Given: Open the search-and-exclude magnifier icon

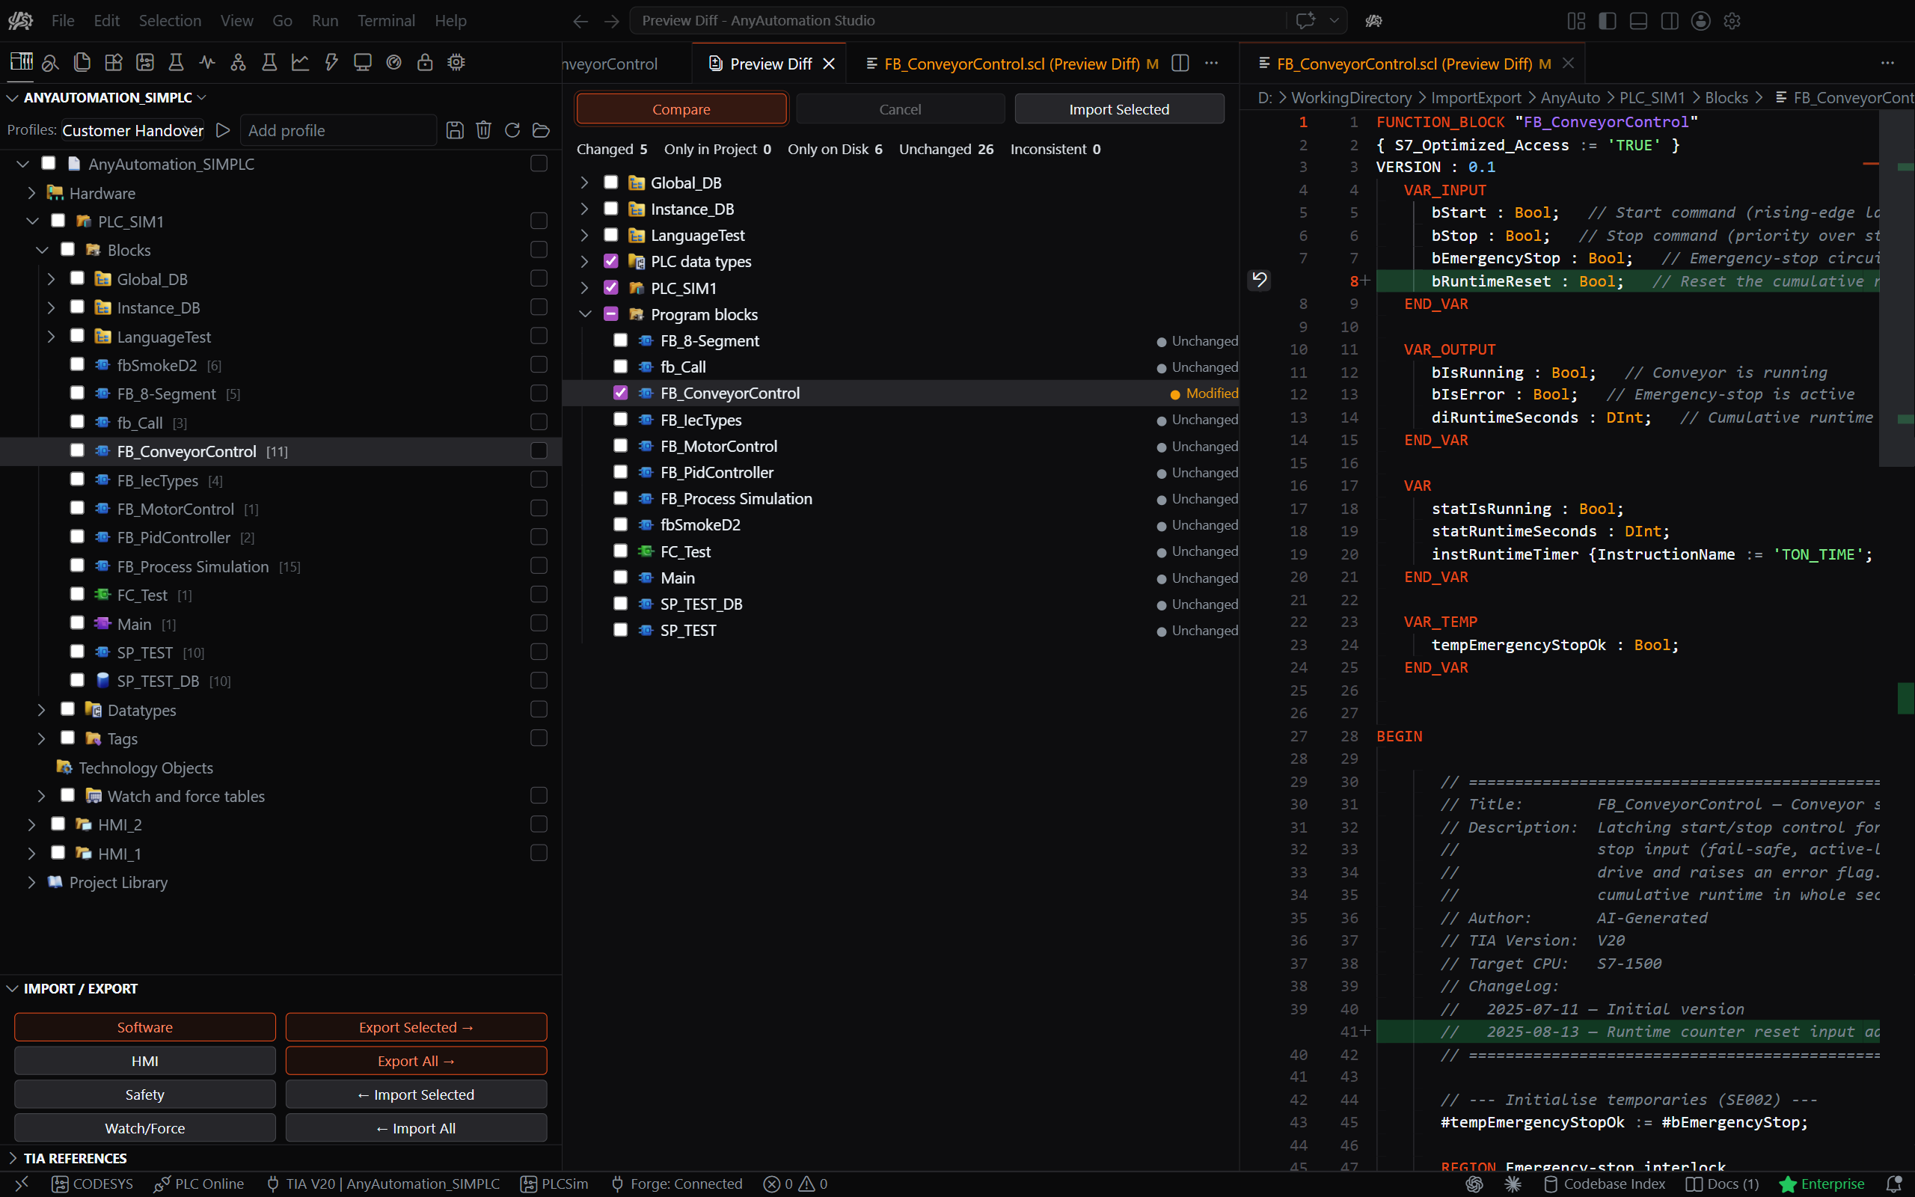Looking at the screenshot, I should pyautogui.click(x=51, y=63).
